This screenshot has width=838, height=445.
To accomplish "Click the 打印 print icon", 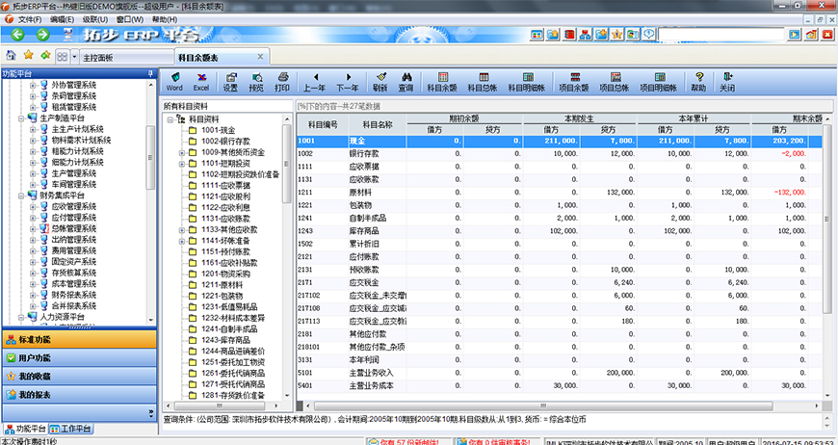I will [282, 81].
